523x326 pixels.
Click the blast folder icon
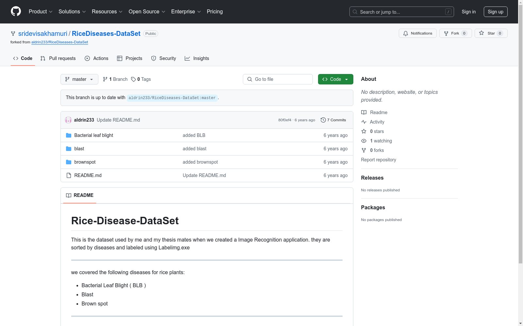pyautogui.click(x=69, y=149)
